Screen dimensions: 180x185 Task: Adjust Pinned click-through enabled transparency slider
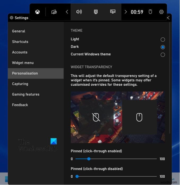[116, 159]
